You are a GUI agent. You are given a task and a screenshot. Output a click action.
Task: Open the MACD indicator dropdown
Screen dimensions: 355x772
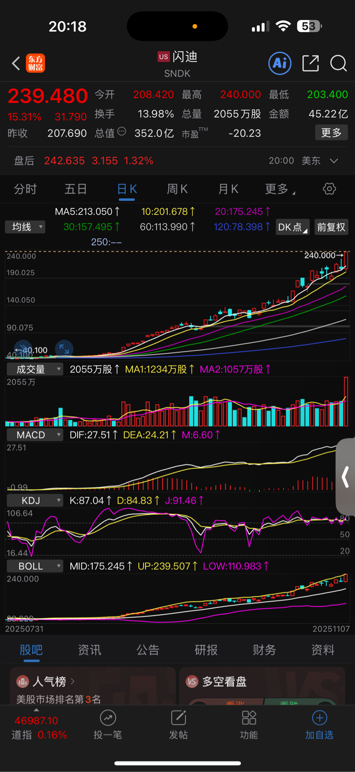[x=35, y=435]
